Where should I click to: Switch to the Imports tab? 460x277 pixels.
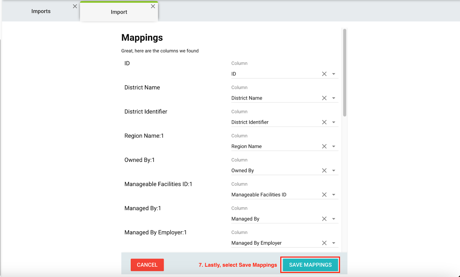41,11
